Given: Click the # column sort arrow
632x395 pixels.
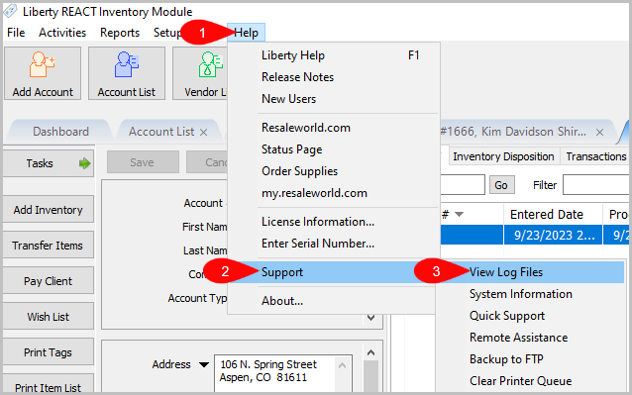Looking at the screenshot, I should point(459,214).
